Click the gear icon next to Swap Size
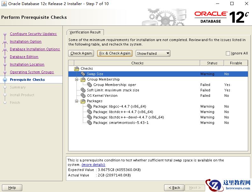Viewport: 252px width, 192px height. pyautogui.click(x=83, y=74)
